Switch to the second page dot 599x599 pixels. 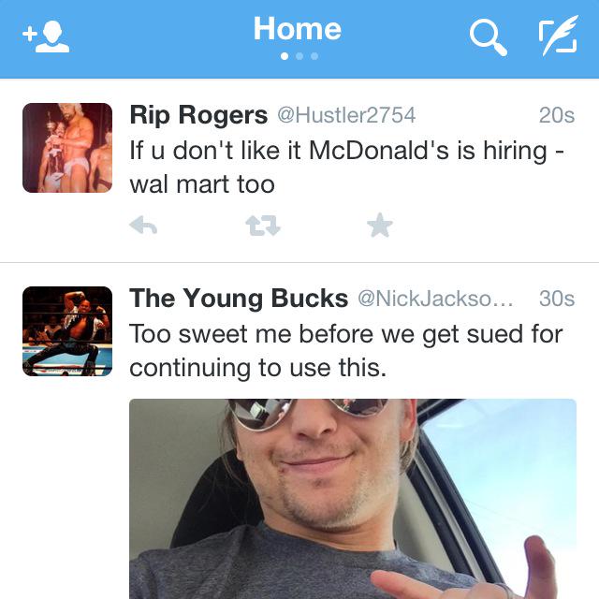pos(299,56)
